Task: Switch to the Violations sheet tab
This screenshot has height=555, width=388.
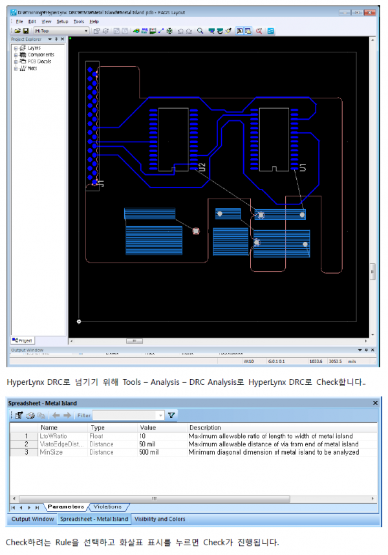Action: click(x=107, y=506)
